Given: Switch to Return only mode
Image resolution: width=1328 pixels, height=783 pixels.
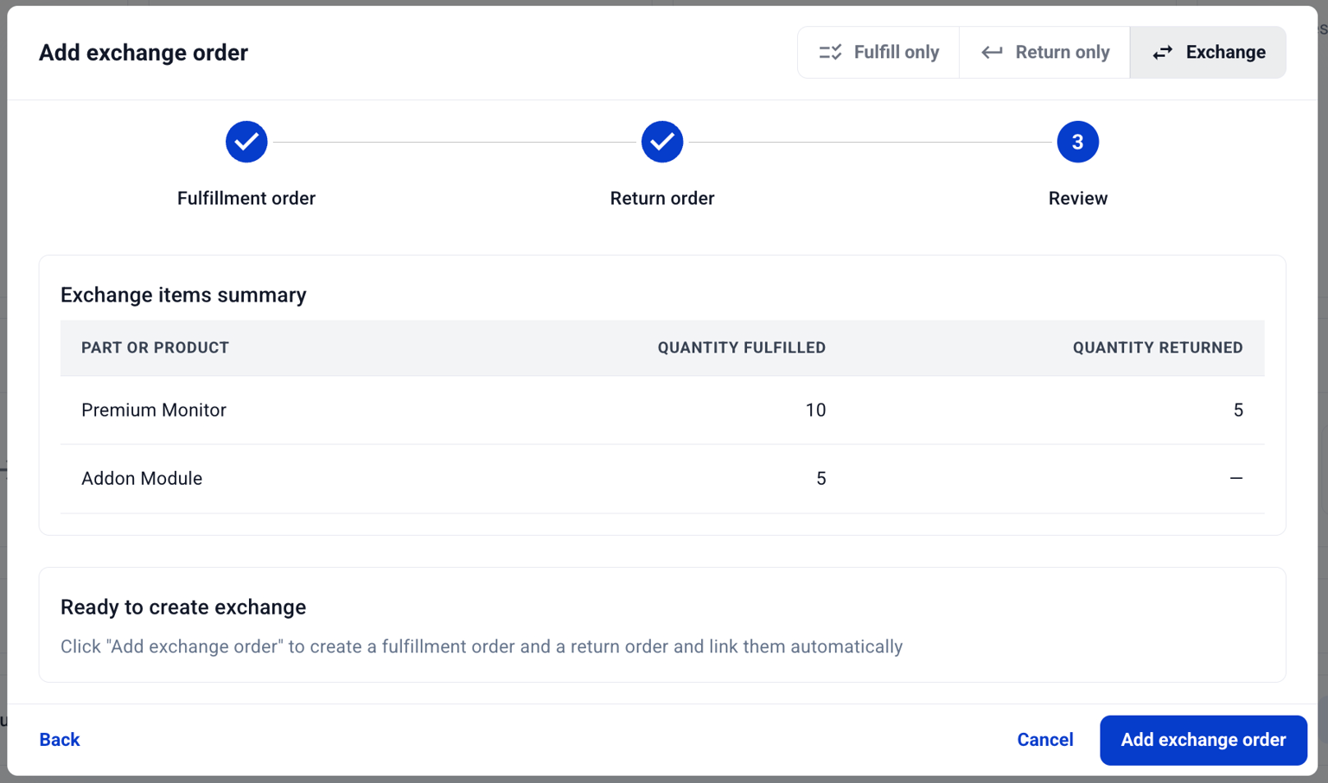Looking at the screenshot, I should (1044, 52).
